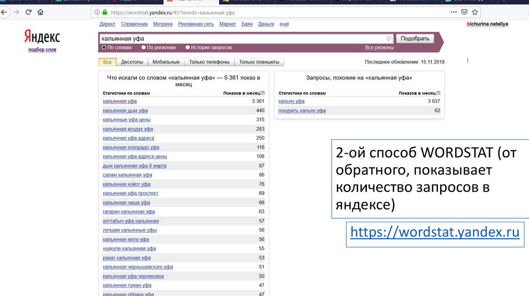Open the 'кальянная чаша уфа' query link
529x296 pixels.
pyautogui.click(x=126, y=203)
